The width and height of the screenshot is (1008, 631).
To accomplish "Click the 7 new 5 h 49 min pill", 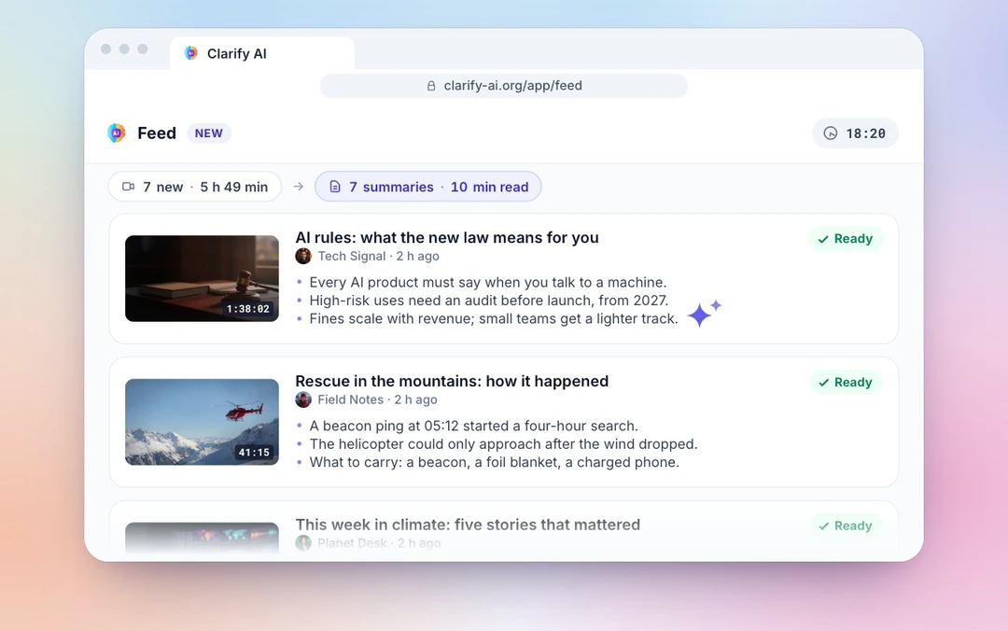I will coord(195,187).
